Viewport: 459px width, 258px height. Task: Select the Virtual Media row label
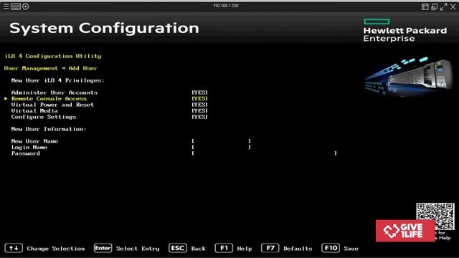click(34, 111)
